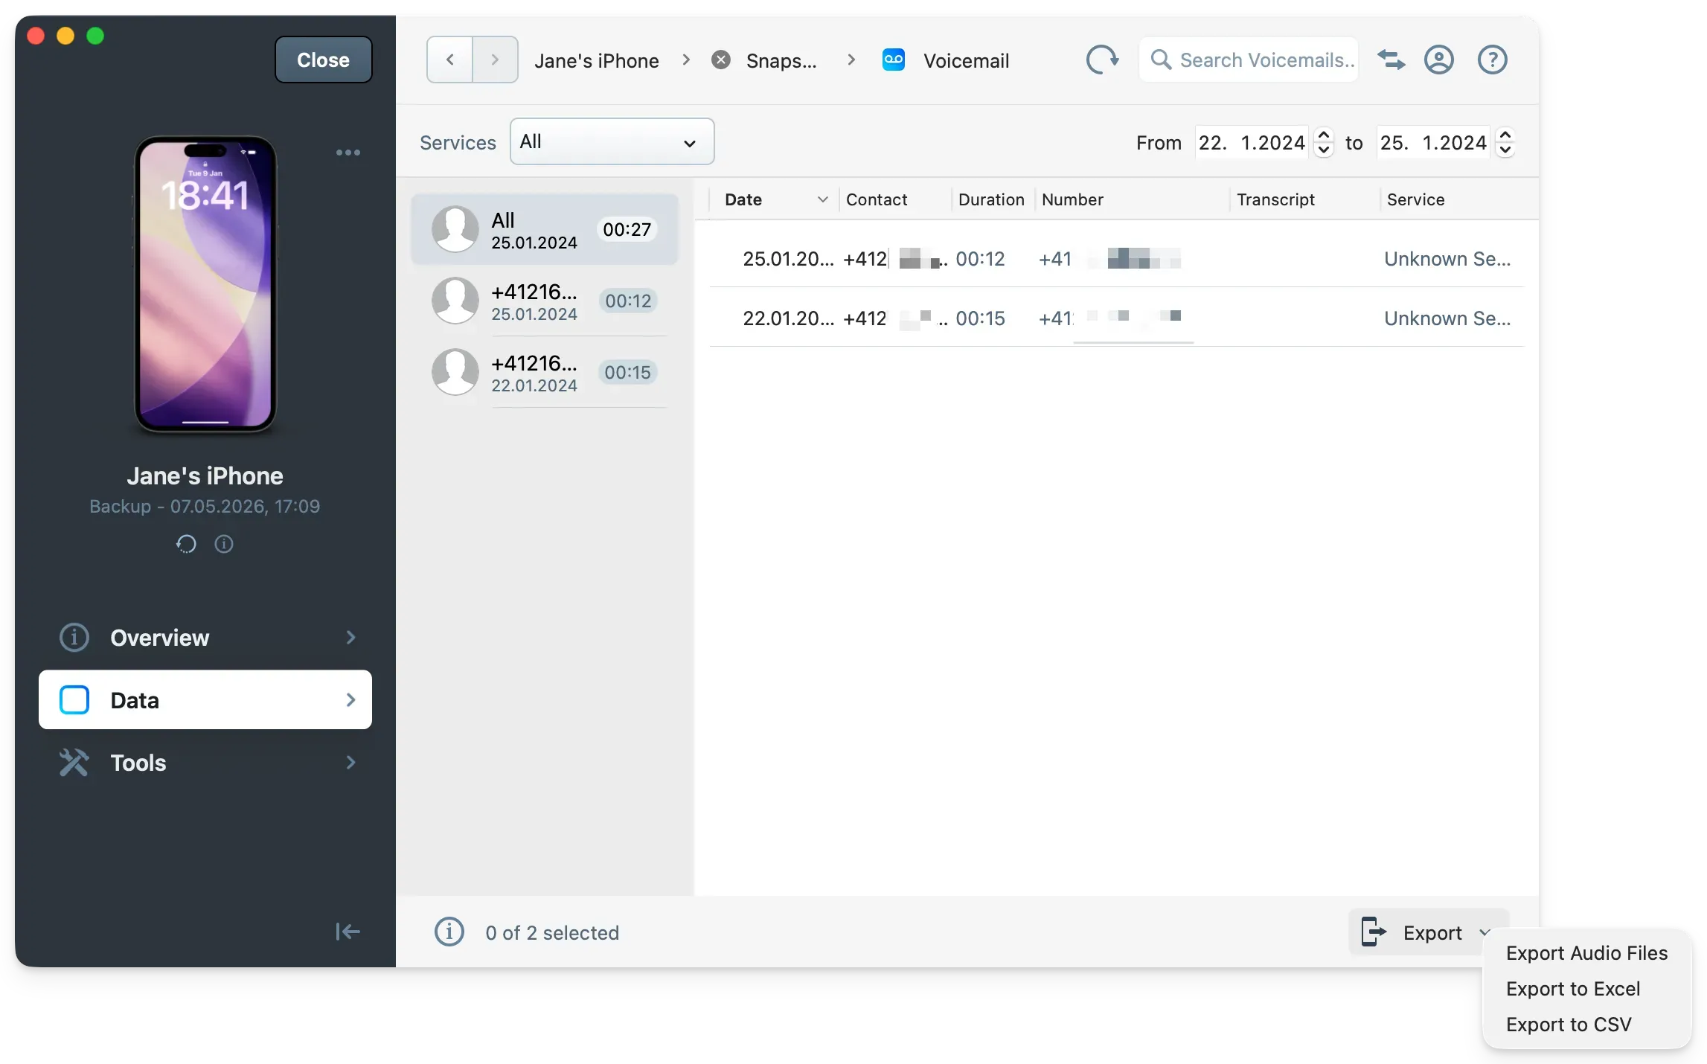Open the Services All dropdown
Screen dimensions: 1707x1064
(612, 141)
